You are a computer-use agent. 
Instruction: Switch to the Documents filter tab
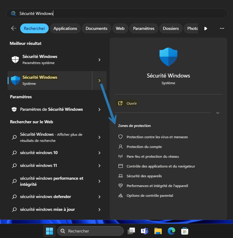click(97, 28)
